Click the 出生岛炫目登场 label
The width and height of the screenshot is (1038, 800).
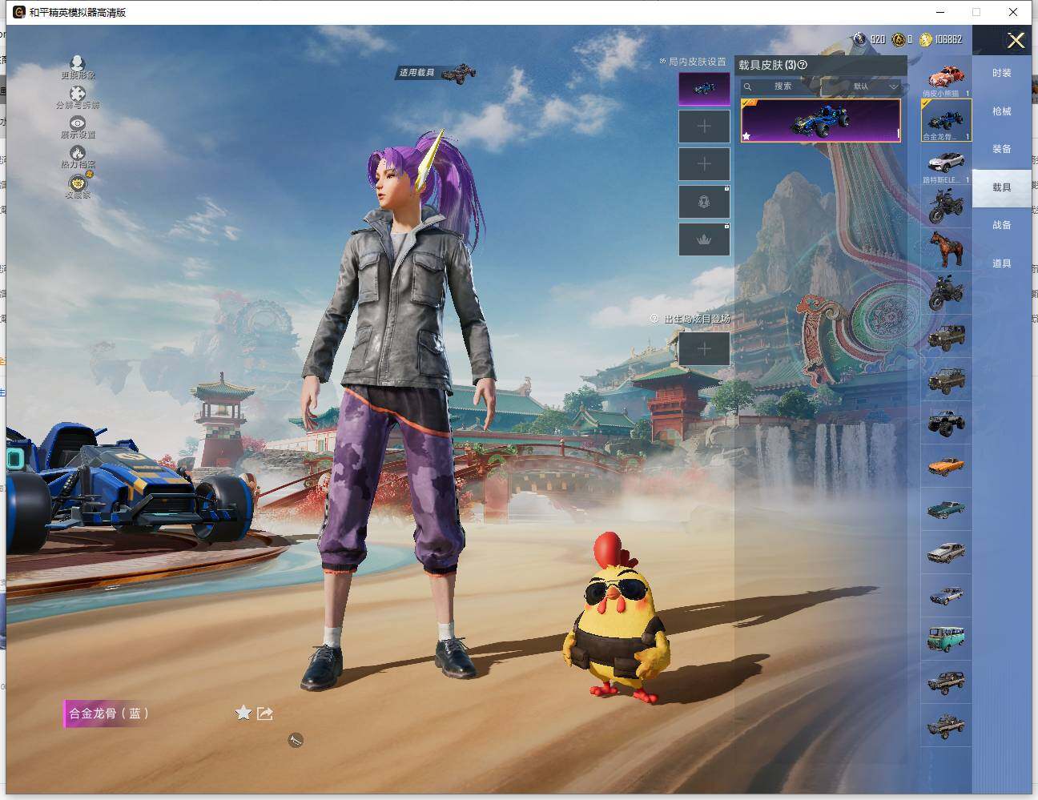pos(697,319)
